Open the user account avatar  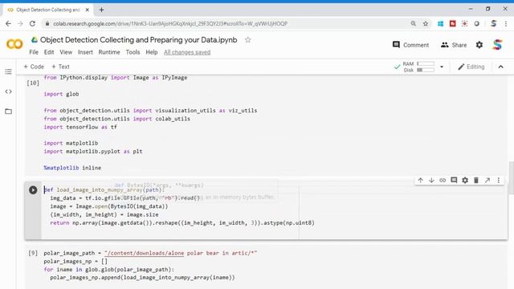click(x=497, y=45)
